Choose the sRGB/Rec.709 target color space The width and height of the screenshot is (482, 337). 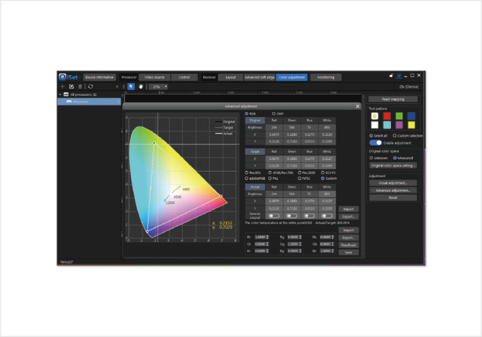pyautogui.click(x=270, y=172)
